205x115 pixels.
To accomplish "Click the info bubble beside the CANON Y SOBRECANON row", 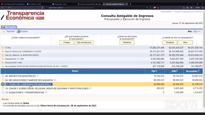I will click(90, 88).
